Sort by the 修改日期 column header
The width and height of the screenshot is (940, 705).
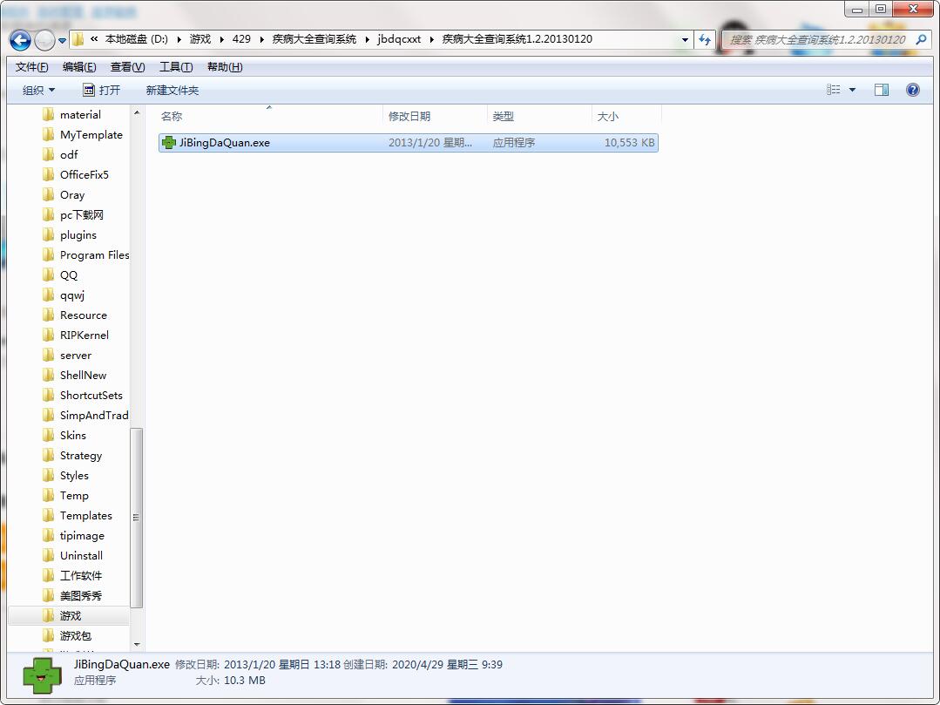click(436, 116)
